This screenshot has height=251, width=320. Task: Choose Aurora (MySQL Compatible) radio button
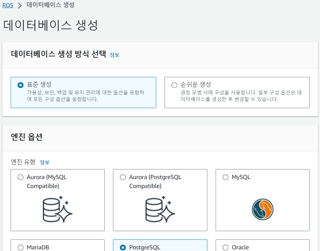(20, 177)
